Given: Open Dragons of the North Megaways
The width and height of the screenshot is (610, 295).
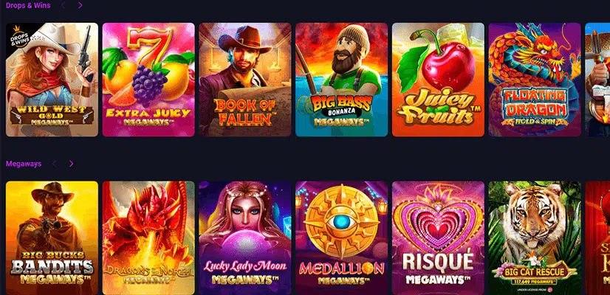Looking at the screenshot, I should (148, 238).
